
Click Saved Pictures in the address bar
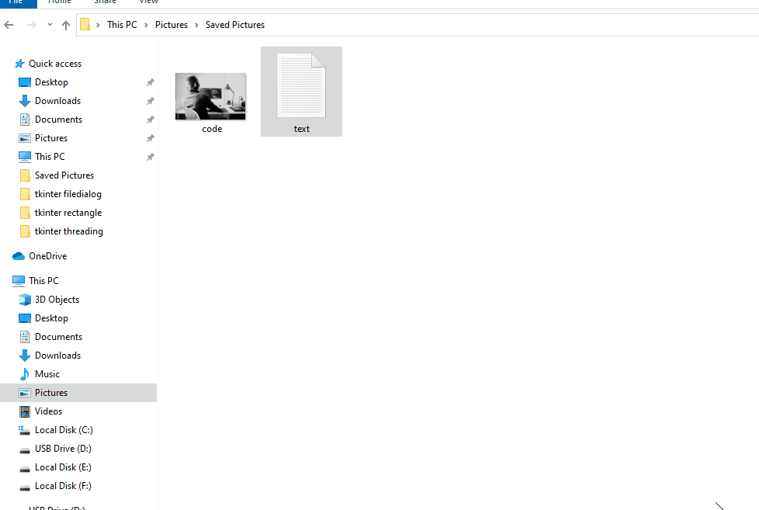(234, 24)
